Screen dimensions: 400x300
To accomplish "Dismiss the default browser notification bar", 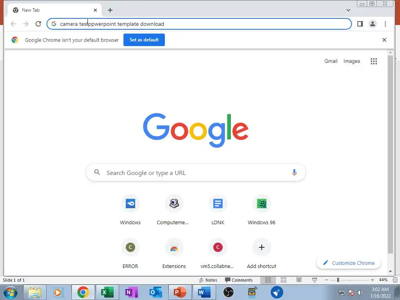I will [x=384, y=40].
